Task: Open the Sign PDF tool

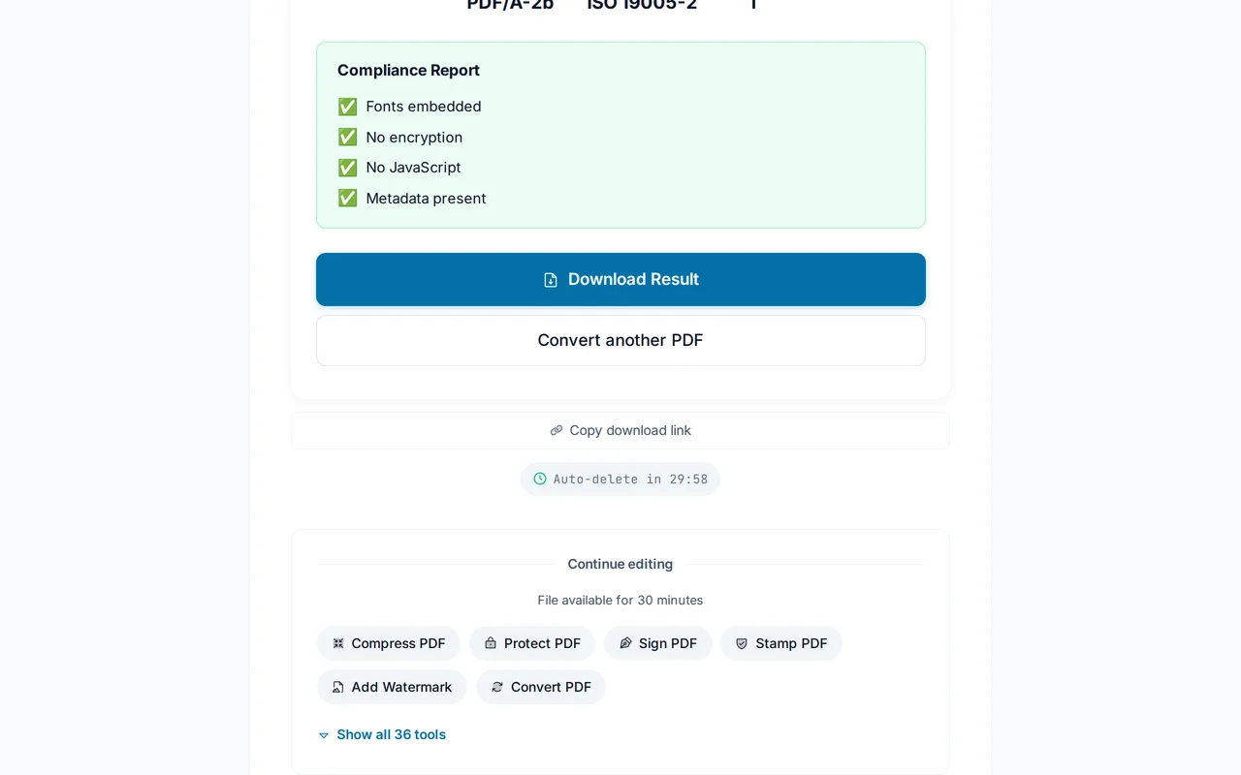Action: pyautogui.click(x=657, y=643)
